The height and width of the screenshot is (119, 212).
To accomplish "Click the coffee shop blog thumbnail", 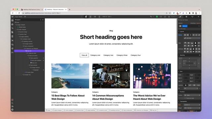I will click(111, 76).
